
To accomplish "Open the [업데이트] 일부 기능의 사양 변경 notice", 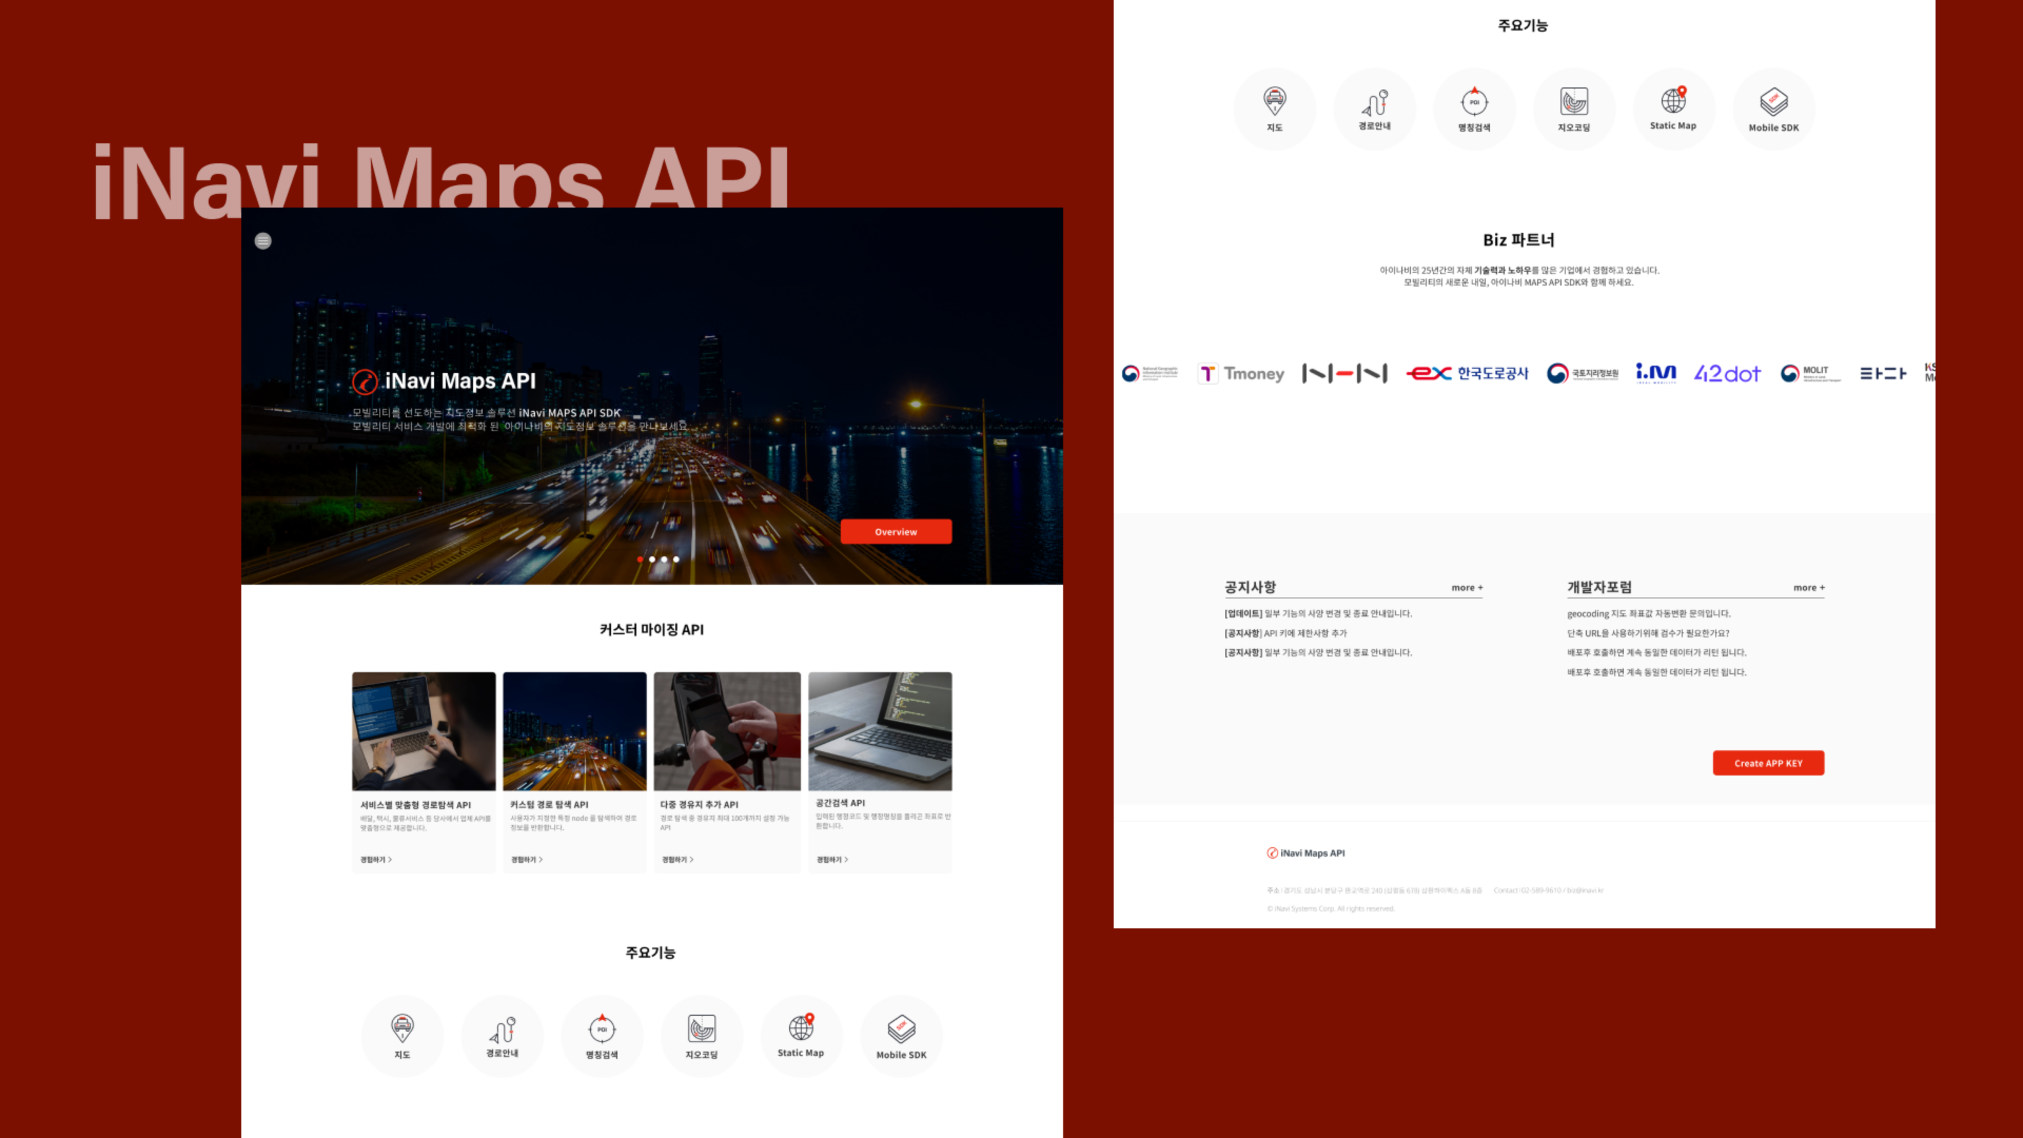I will 1318,613.
